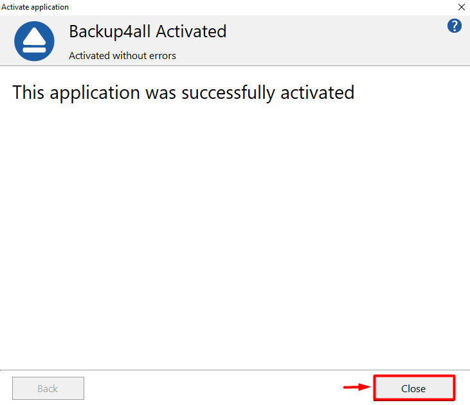Click the Backup4all blue logo icon

pyautogui.click(x=34, y=42)
